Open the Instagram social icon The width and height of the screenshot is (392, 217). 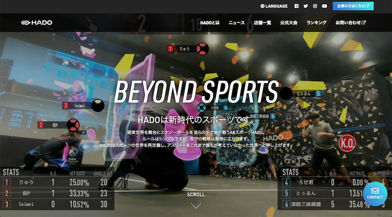pos(315,6)
